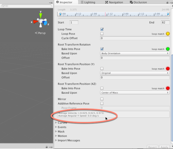This screenshot has height=149, width=173.
Task: Click the red Position (Y) loop match indicator
Action: pos(168,69)
